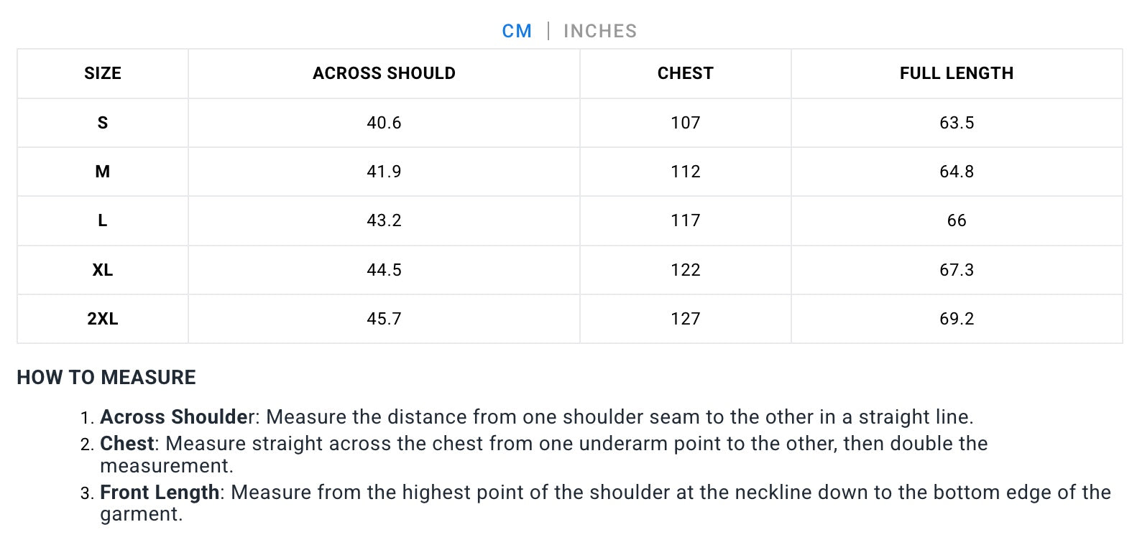Click the 66 full length value for L
Viewport: 1132px width, 550px height.
click(956, 220)
